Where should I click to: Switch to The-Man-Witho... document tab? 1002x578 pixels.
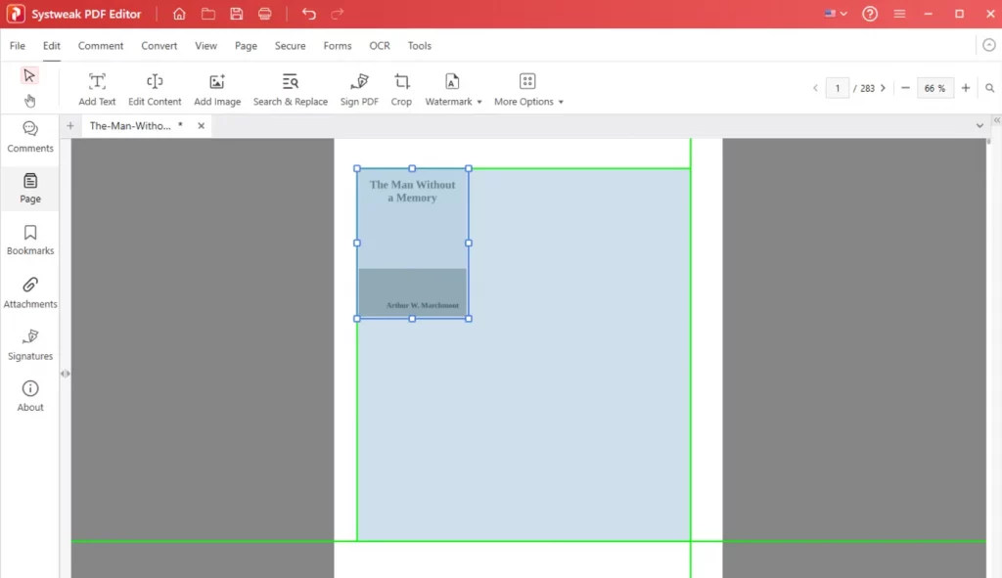pos(130,126)
